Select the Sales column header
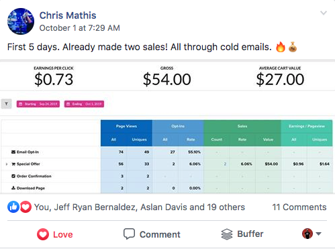This screenshot has width=335, height=249. pyautogui.click(x=242, y=127)
